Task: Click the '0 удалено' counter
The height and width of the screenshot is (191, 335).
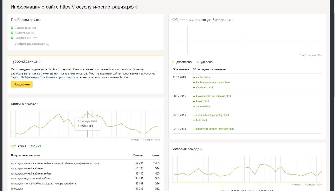Action: tap(204, 62)
